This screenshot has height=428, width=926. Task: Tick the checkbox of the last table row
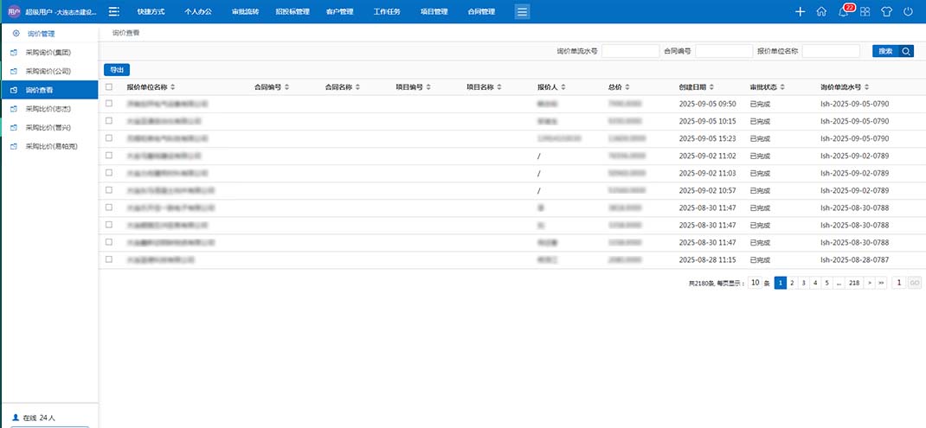click(108, 259)
